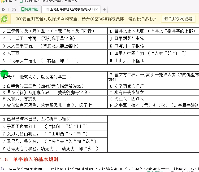Click heading 1.5 单字输入的基本规则
Image resolution: width=199 pixels, height=172 pixels.
point(29,159)
